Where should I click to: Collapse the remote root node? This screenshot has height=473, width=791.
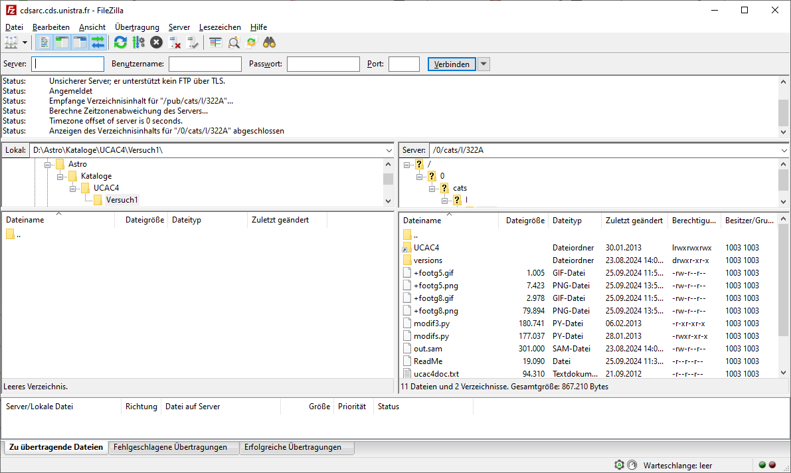tap(406, 165)
